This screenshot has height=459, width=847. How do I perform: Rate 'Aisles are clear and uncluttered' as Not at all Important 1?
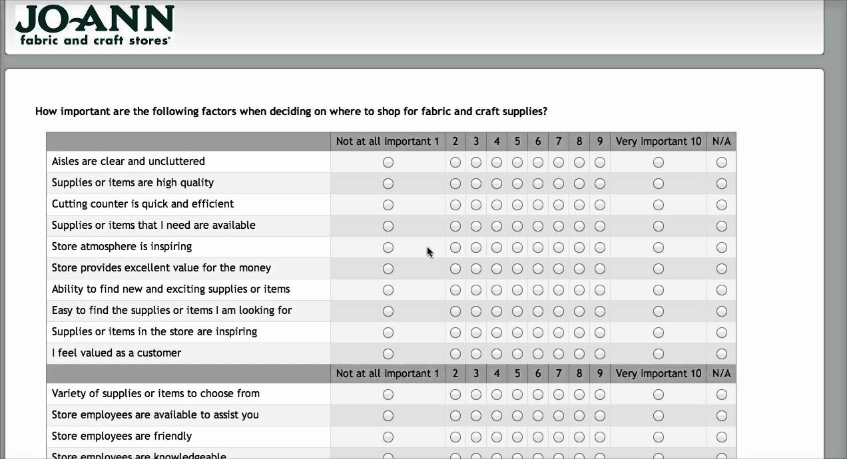(388, 162)
